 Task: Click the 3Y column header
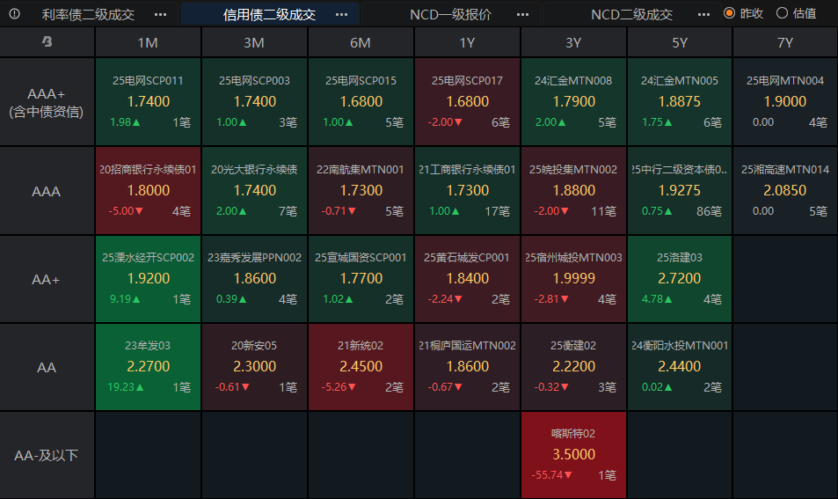coord(573,42)
